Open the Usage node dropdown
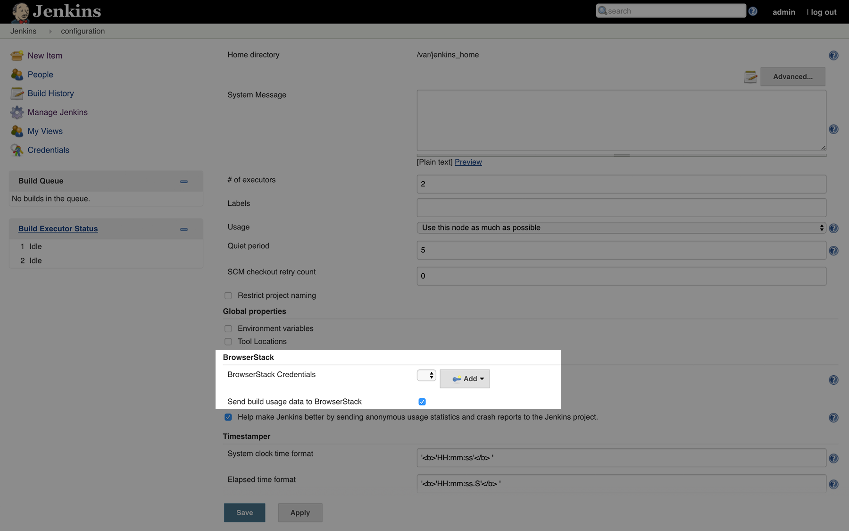 pyautogui.click(x=621, y=227)
